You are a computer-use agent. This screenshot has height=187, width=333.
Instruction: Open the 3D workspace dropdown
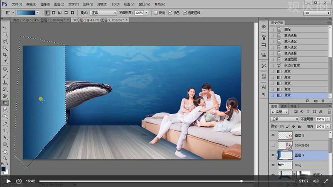[x=316, y=13]
